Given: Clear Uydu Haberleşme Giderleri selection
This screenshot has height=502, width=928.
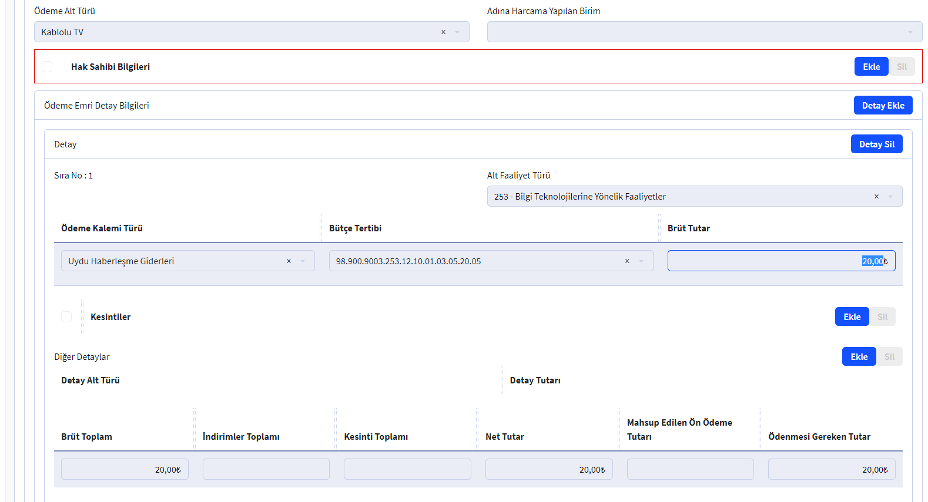Looking at the screenshot, I should 289,261.
